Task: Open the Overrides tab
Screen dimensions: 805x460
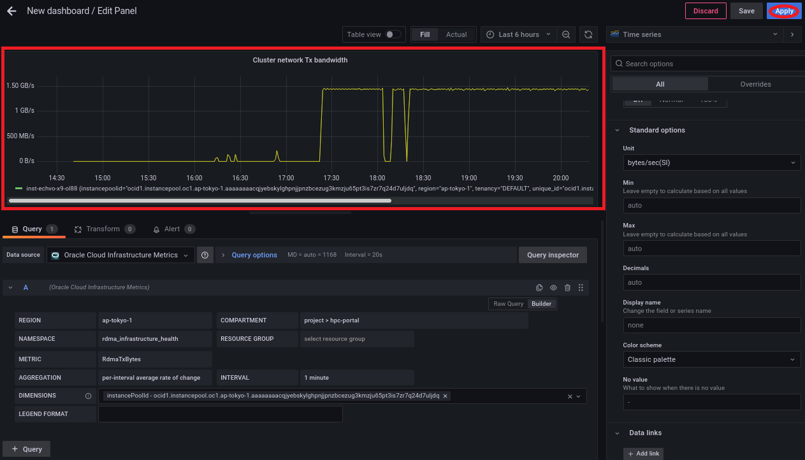Action: tap(755, 84)
